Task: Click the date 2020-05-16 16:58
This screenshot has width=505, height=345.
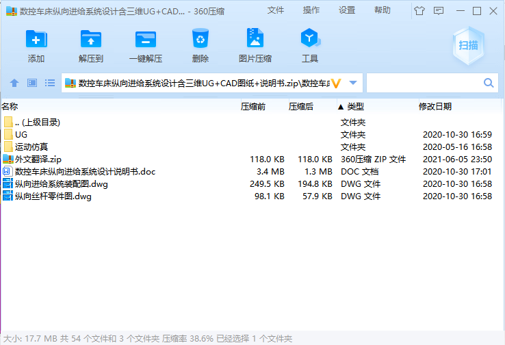Action: coord(457,147)
